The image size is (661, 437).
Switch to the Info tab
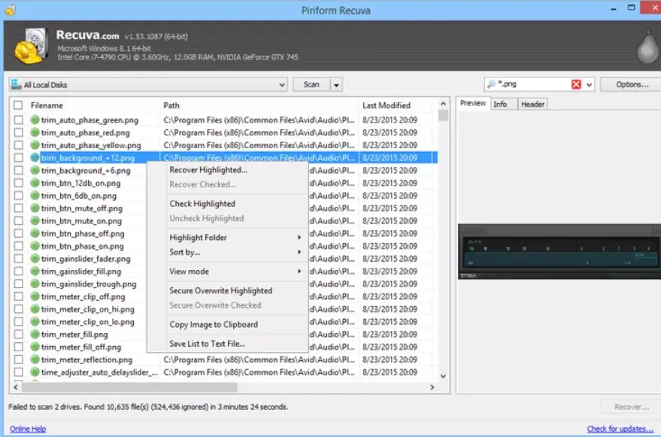point(500,104)
